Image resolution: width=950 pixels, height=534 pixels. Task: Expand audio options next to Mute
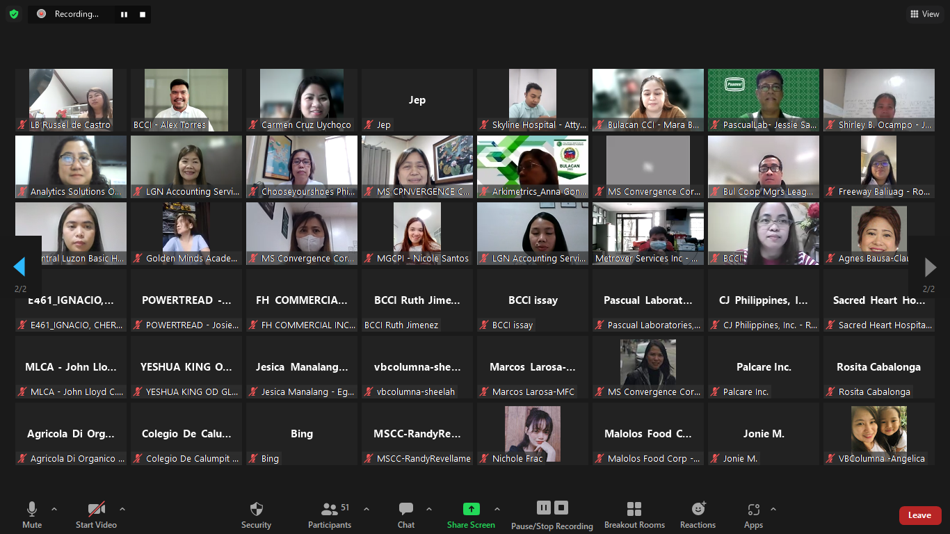coord(54,509)
